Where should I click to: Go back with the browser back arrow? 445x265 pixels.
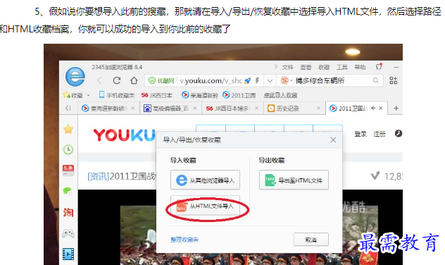click(99, 80)
